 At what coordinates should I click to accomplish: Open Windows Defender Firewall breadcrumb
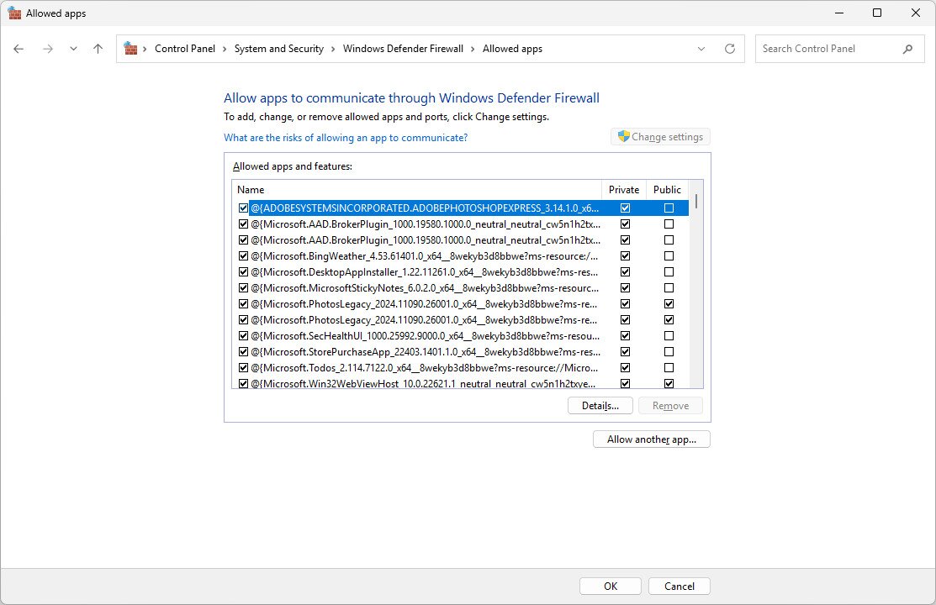pyautogui.click(x=403, y=49)
